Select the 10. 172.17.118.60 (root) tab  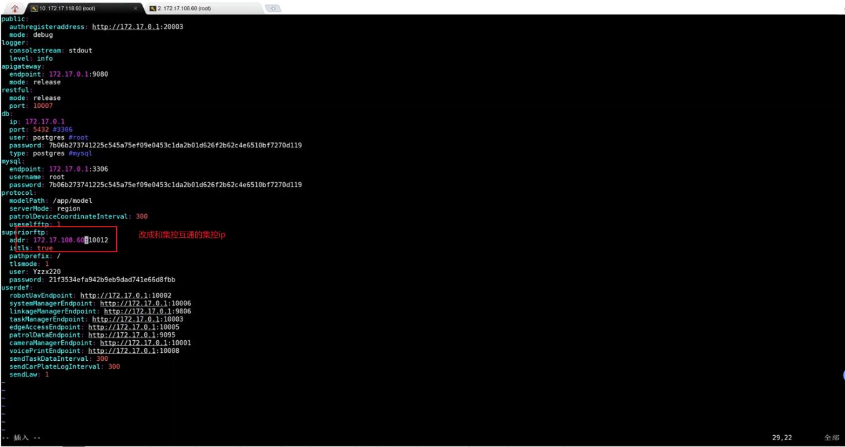click(67, 9)
